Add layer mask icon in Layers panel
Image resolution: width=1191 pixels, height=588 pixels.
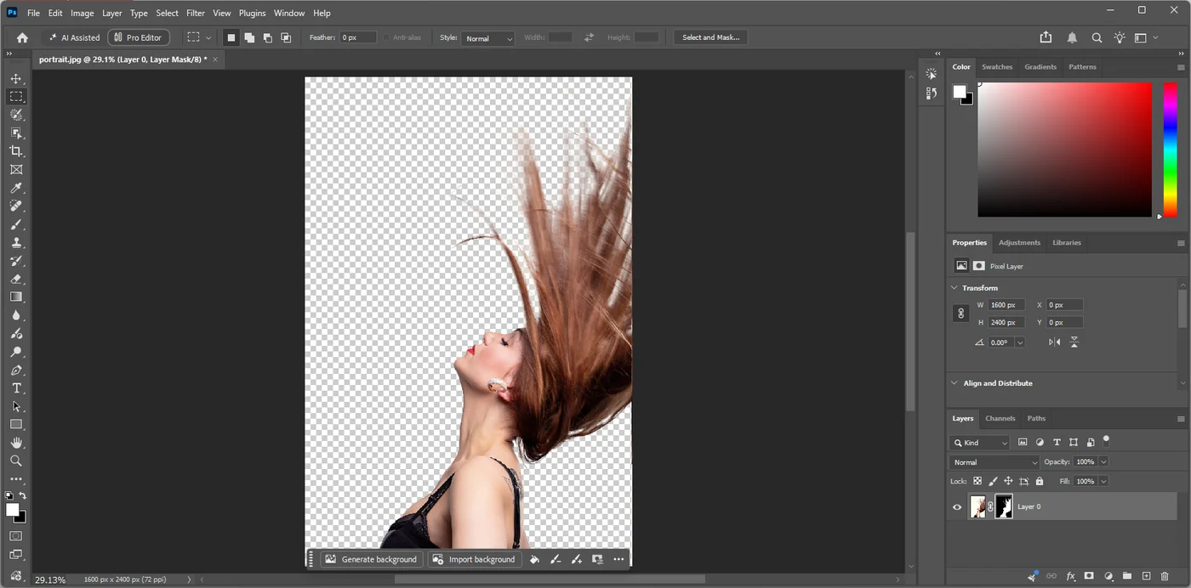coord(1090,576)
